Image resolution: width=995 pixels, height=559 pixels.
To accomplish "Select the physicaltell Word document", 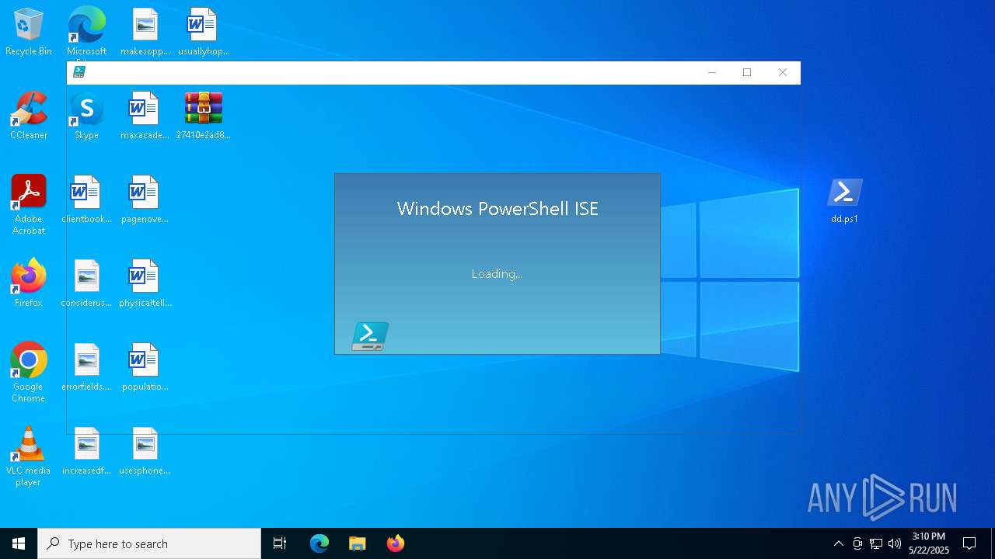I will click(145, 283).
